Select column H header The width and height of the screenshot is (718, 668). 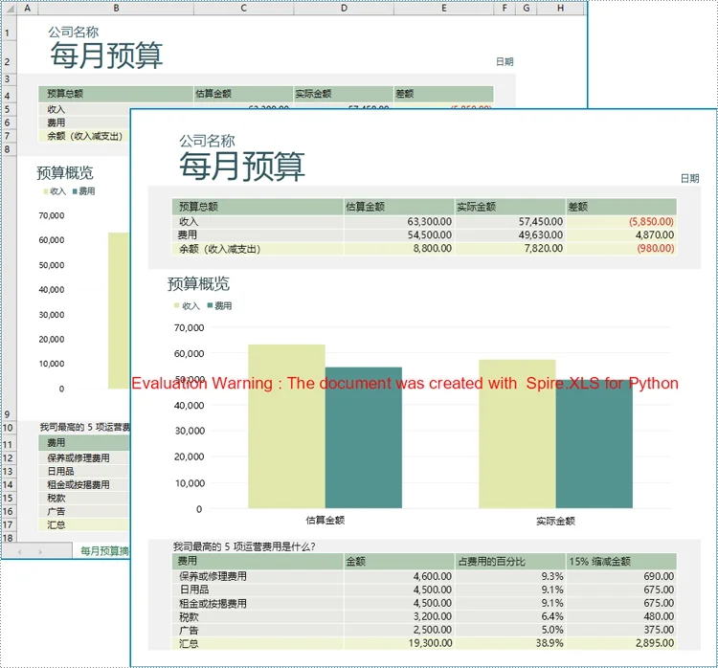coord(560,9)
